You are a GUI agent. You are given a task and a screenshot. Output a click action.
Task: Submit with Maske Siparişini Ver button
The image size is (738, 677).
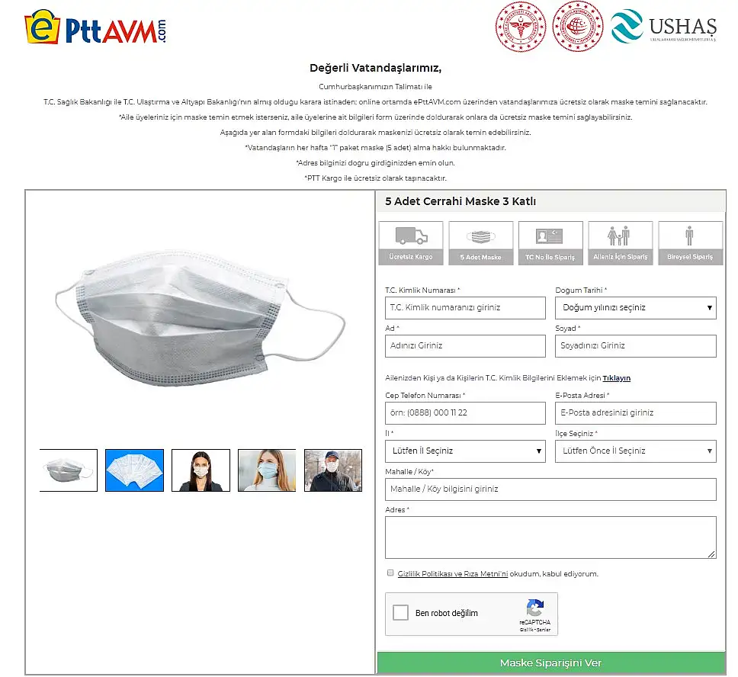click(x=550, y=663)
